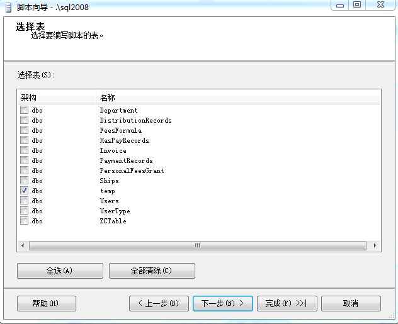The width and height of the screenshot is (398, 324).
Task: Select the Invoice table checkbox
Action: 24,150
